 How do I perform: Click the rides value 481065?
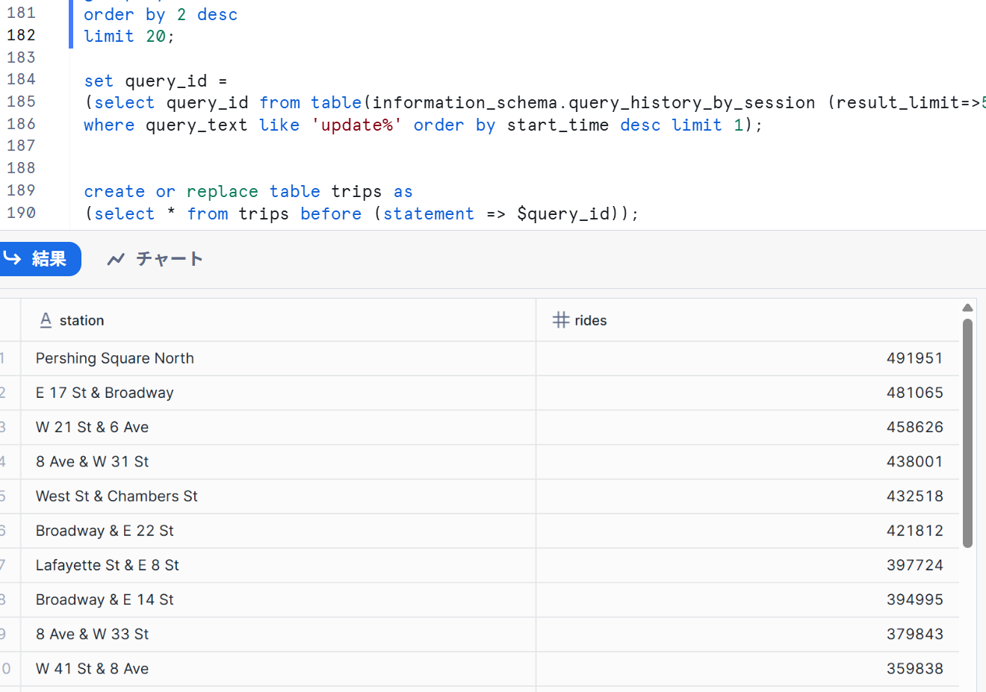pos(914,393)
